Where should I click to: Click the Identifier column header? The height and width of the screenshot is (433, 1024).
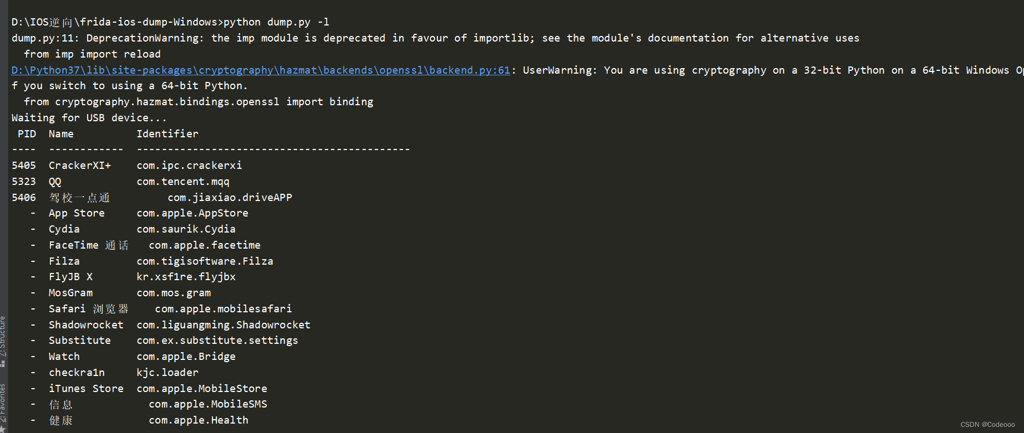pyautogui.click(x=168, y=134)
